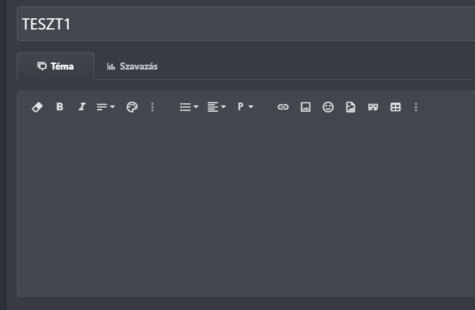The height and width of the screenshot is (310, 475).
Task: Click inside the message editor body
Action: click(246, 206)
